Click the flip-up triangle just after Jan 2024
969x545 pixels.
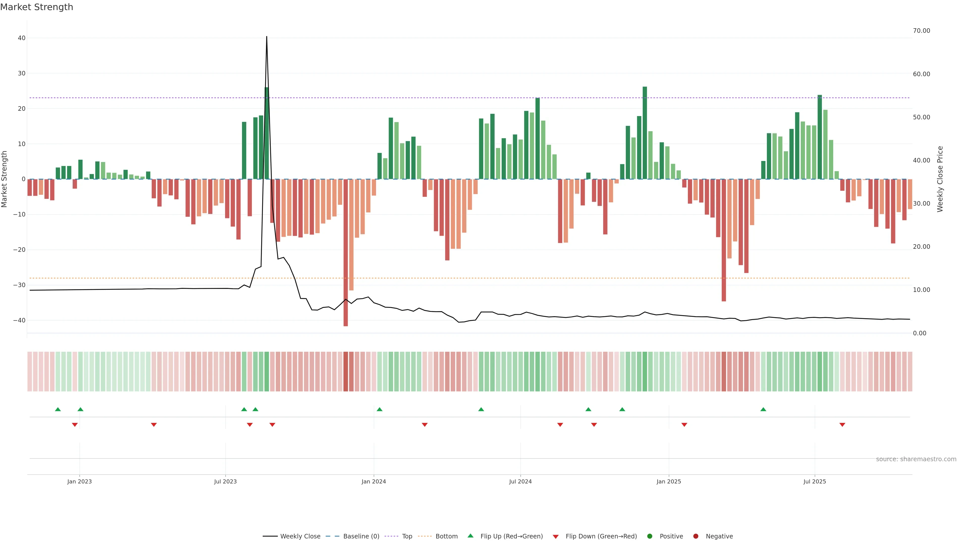pos(380,409)
